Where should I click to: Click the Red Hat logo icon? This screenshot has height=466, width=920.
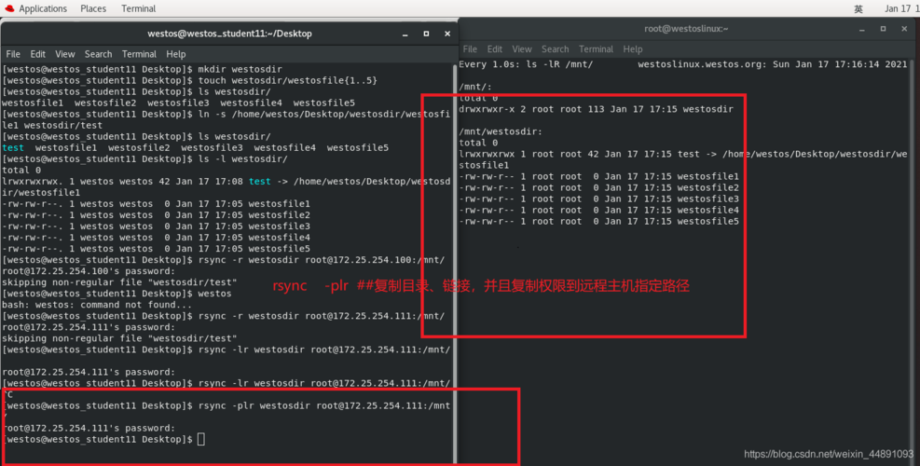[x=9, y=8]
